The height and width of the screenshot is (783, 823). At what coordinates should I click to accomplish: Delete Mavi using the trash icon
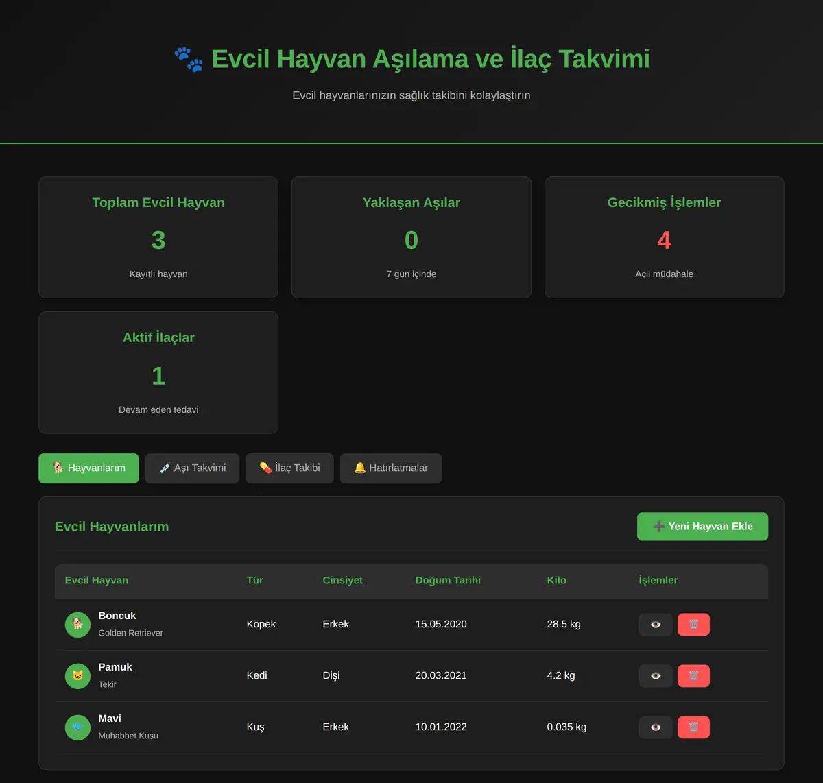click(693, 727)
